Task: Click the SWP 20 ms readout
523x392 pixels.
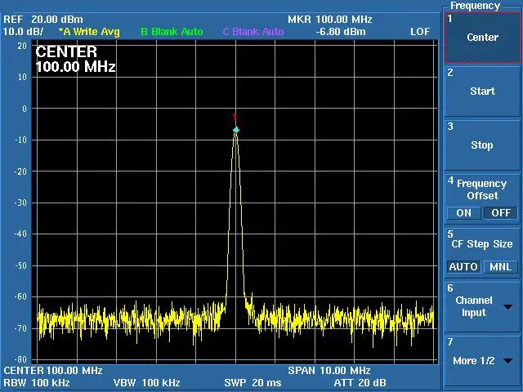Action: (x=253, y=383)
